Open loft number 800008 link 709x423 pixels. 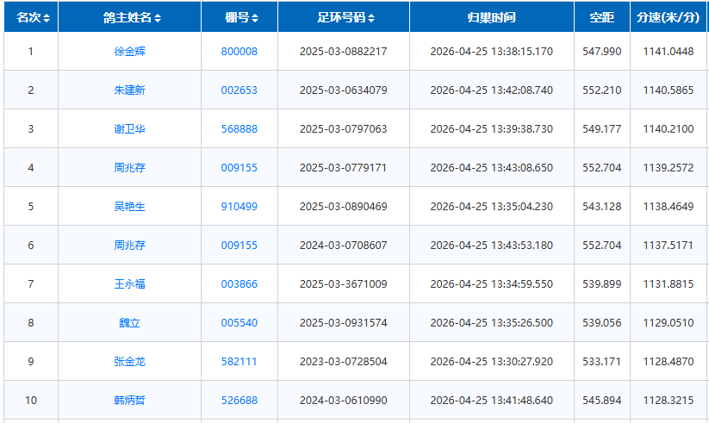coord(239,52)
